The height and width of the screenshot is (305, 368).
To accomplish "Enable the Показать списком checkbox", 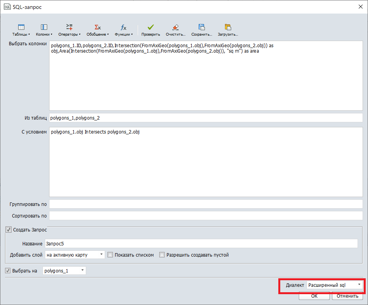I will (110, 255).
